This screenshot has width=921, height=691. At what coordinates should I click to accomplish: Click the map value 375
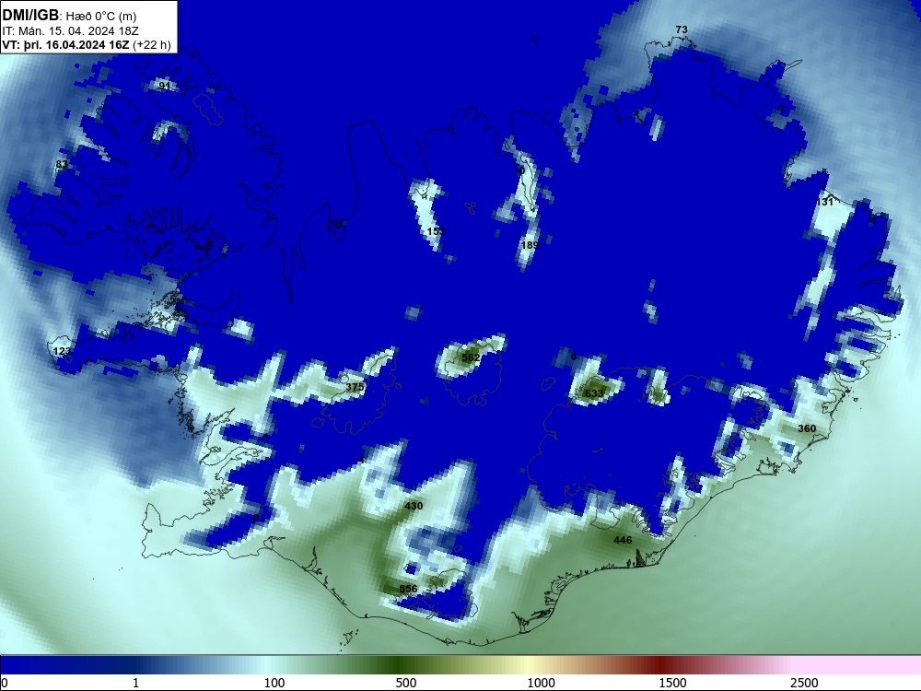[x=355, y=387]
